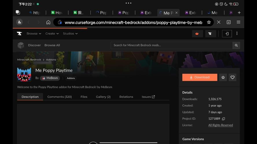
Task: Add a new tab with plus icon
Action: [x=239, y=13]
